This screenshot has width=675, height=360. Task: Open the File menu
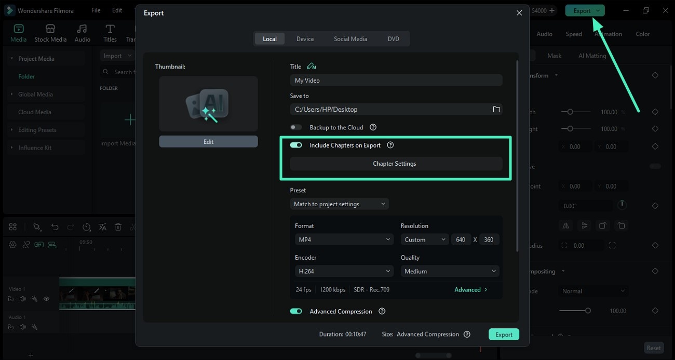point(96,10)
